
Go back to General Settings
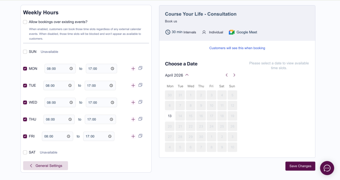pos(45,166)
